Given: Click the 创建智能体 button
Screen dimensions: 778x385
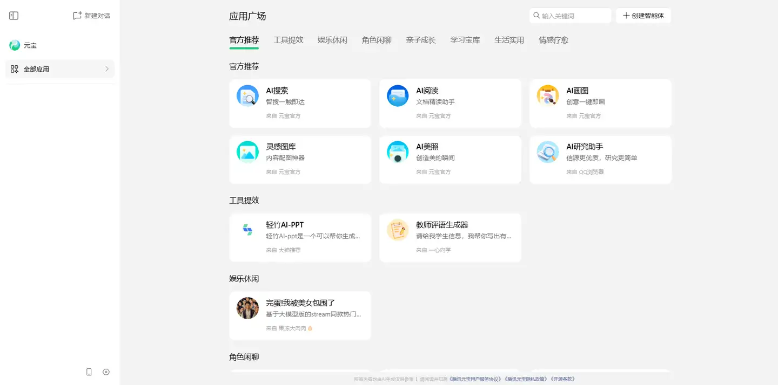Looking at the screenshot, I should [643, 16].
